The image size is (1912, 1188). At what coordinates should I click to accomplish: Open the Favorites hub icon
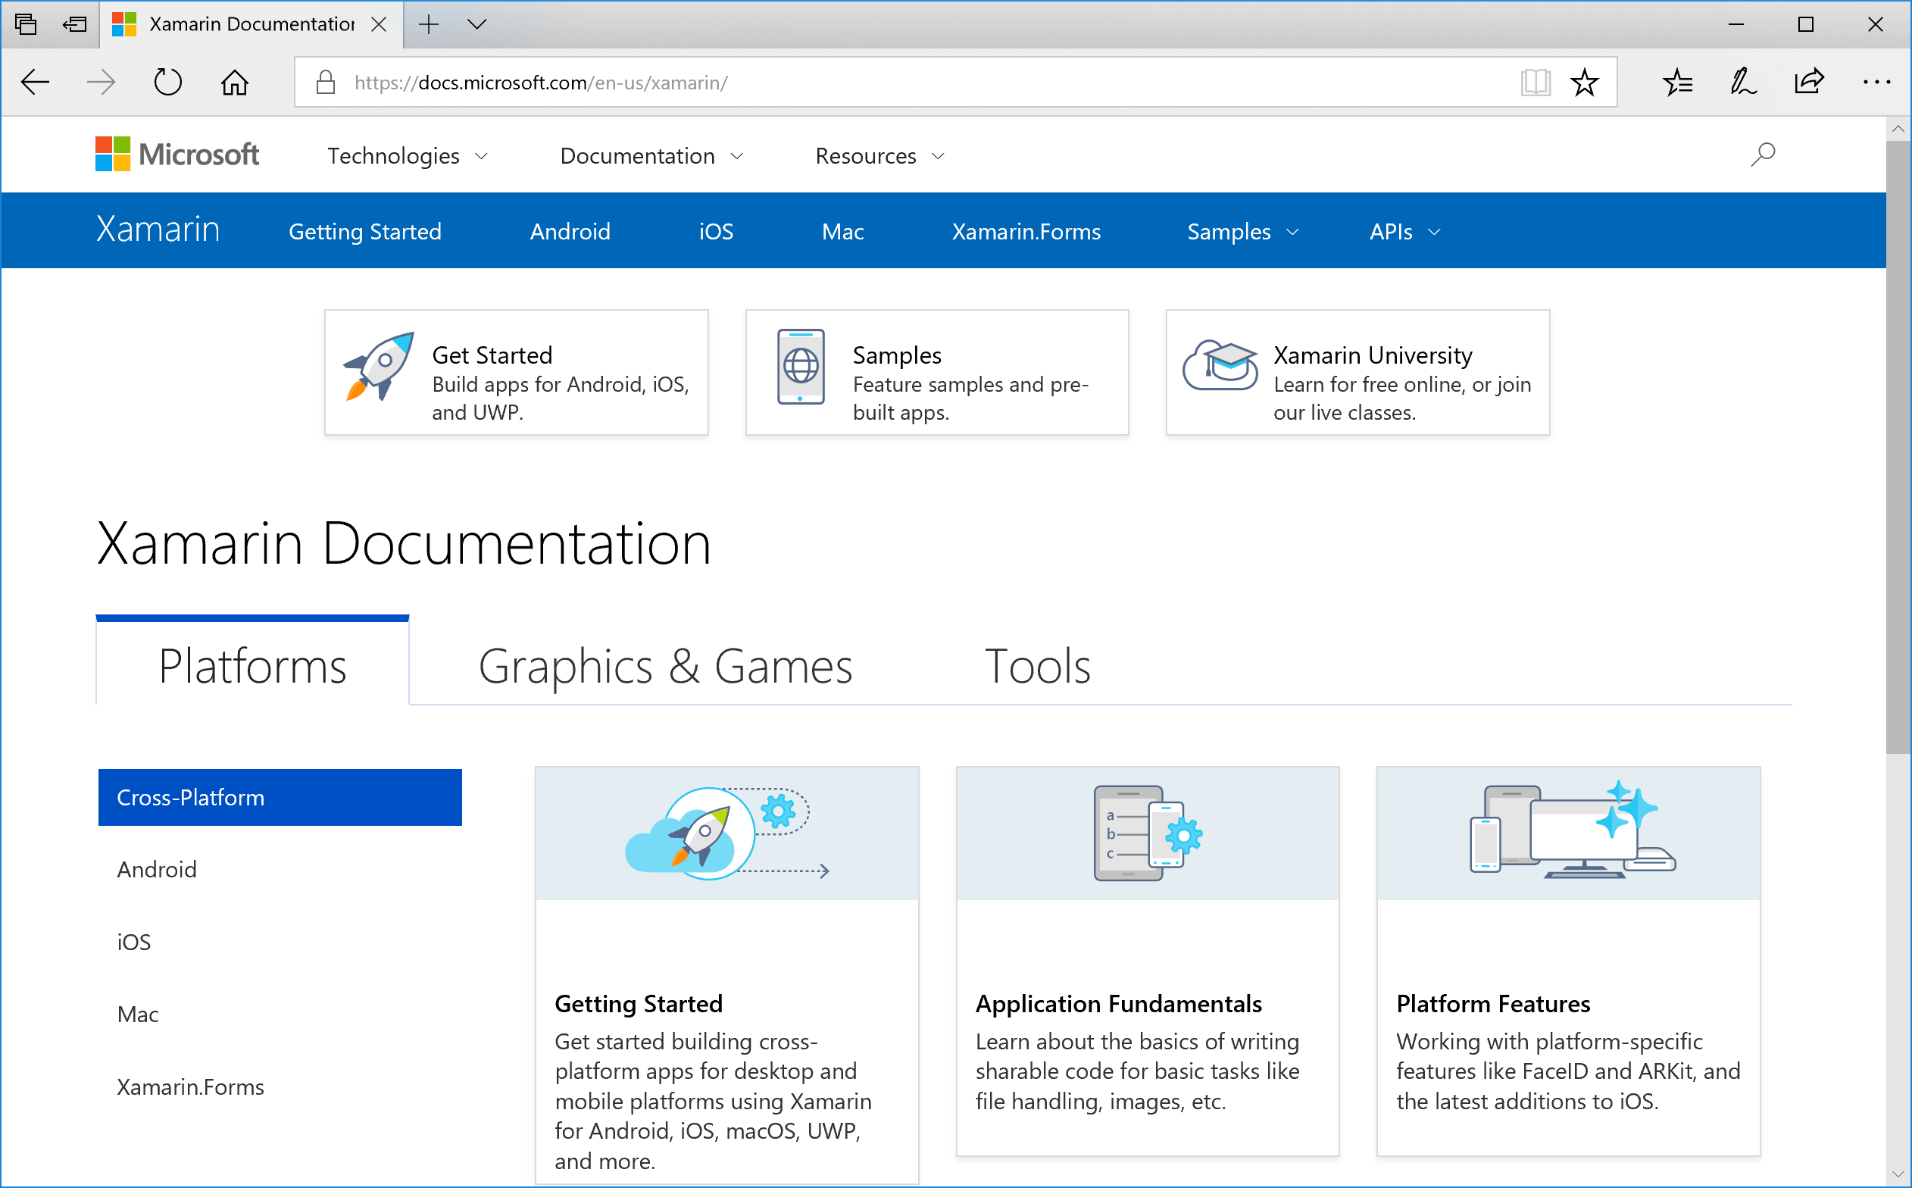pos(1677,83)
